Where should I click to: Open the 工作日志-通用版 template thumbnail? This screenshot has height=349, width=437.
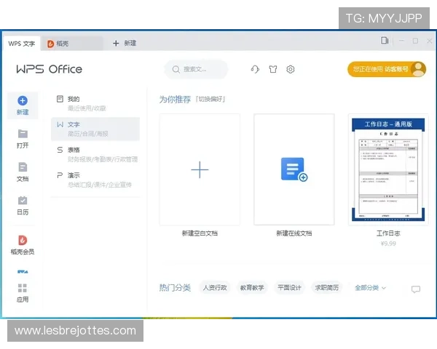[x=388, y=169]
